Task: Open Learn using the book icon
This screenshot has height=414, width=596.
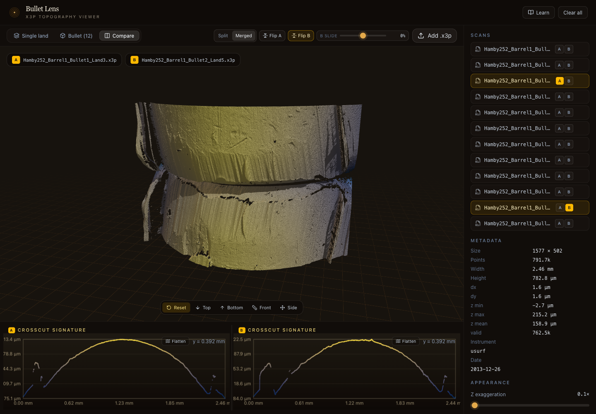Action: point(532,12)
